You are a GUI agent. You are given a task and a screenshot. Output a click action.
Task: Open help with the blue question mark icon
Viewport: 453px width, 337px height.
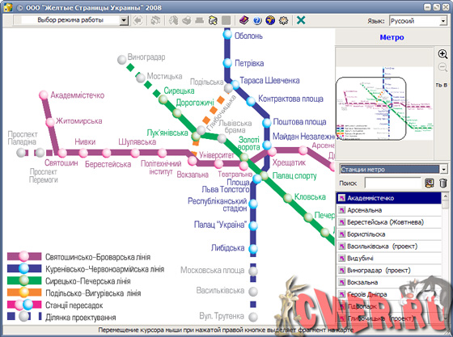point(257,20)
